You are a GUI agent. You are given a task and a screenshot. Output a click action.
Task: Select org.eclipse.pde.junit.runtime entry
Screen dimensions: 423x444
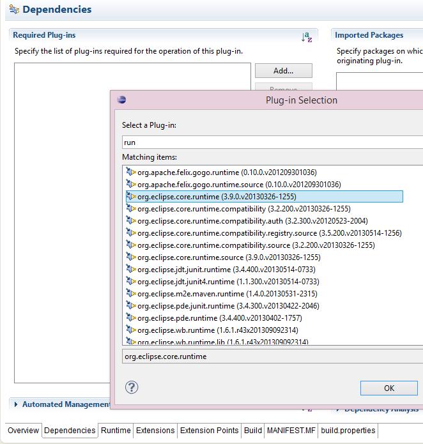point(222,306)
